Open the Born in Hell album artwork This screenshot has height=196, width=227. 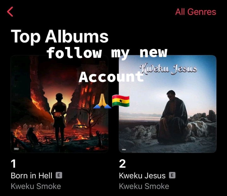59,104
